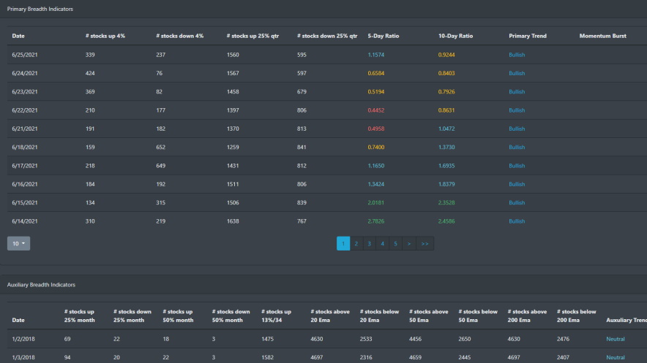Select page 4 in pagination

pos(382,243)
